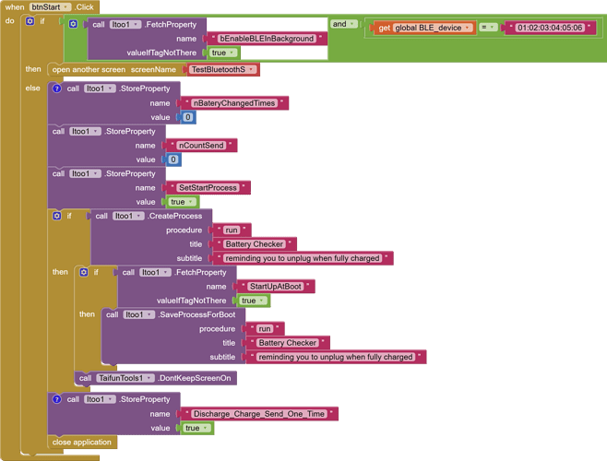Open Itoo1 dropdown in the CreateProcess call
607x461 pixels.
pyautogui.click(x=128, y=216)
